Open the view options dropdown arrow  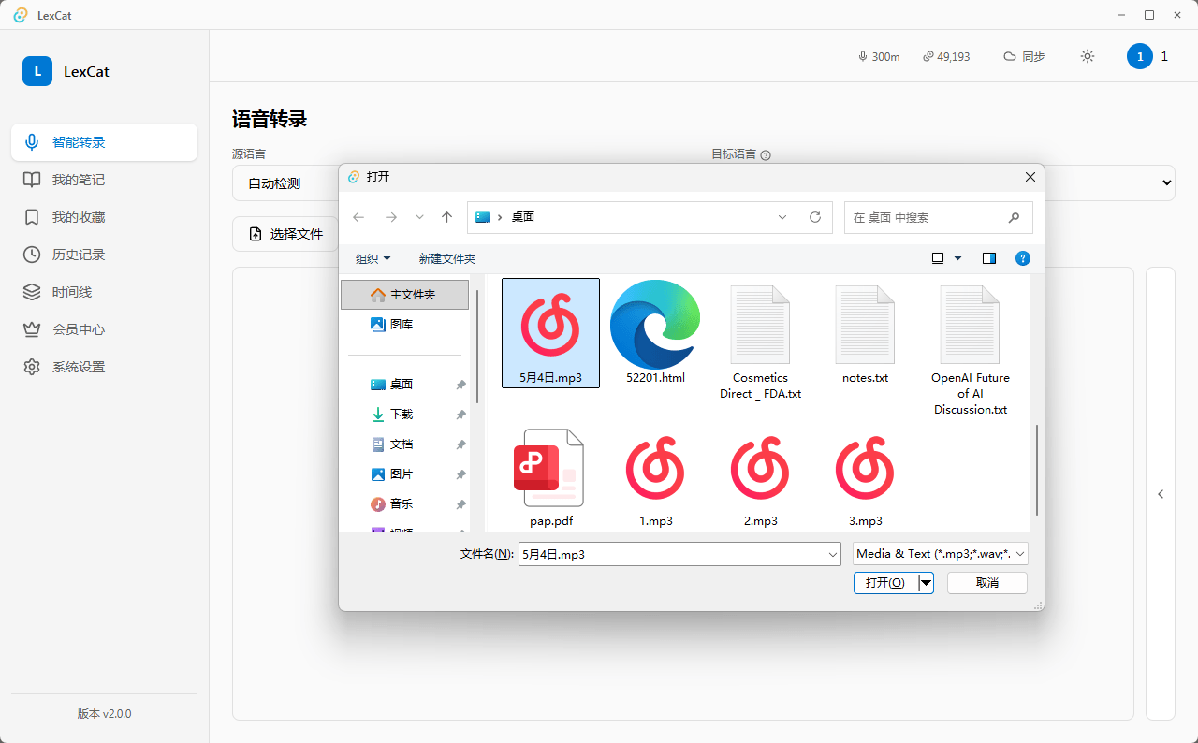coord(957,258)
